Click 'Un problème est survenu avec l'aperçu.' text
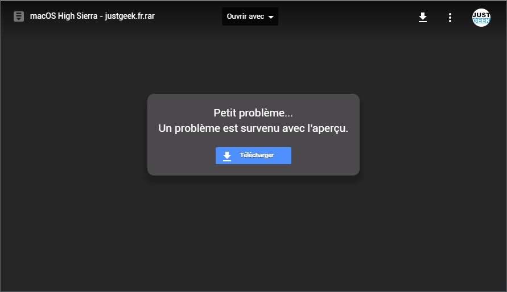Image resolution: width=507 pixels, height=292 pixels. [x=253, y=128]
